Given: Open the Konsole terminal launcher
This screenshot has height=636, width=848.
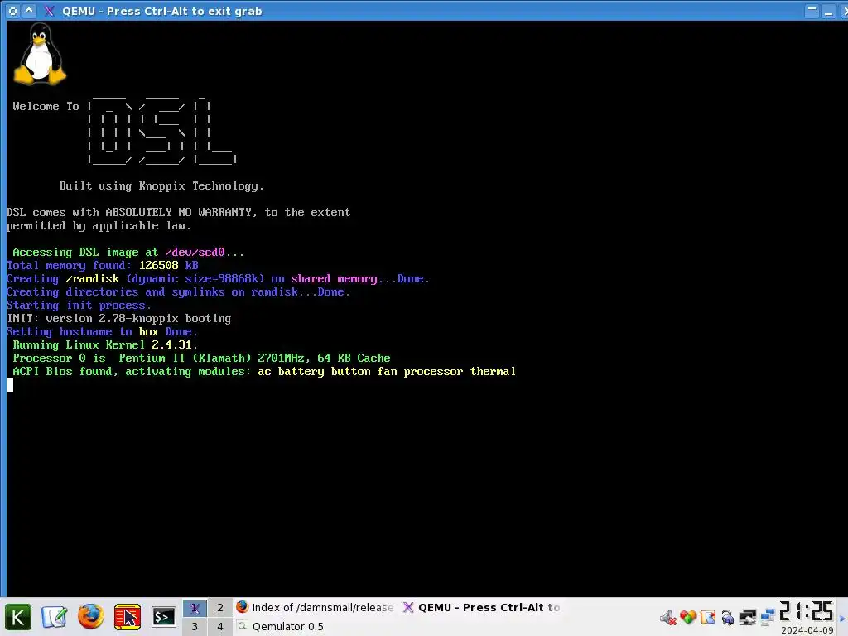Looking at the screenshot, I should [x=163, y=617].
